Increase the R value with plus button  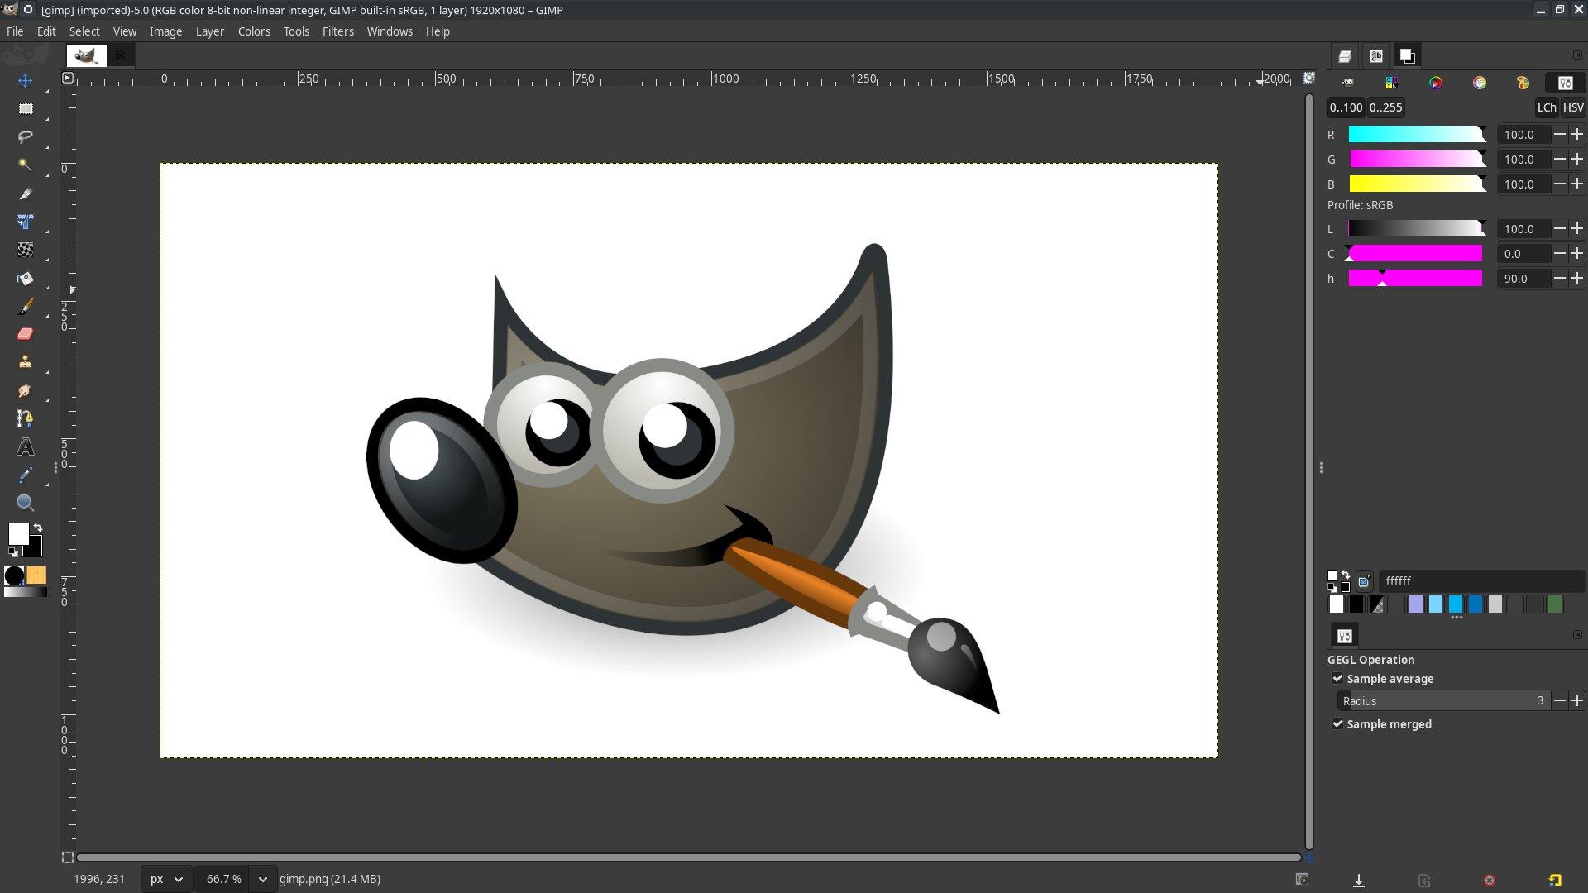point(1577,135)
